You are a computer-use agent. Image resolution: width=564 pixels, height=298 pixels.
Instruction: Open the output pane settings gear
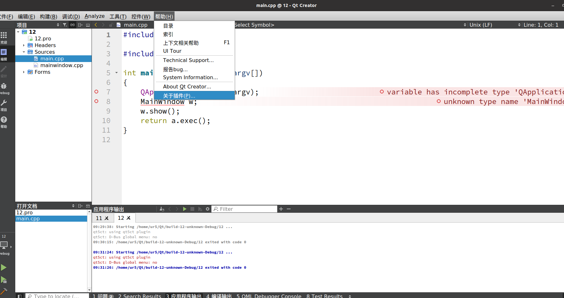(x=208, y=209)
